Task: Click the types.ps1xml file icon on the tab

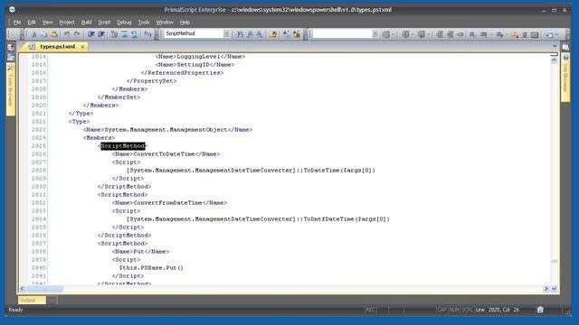Action: pyautogui.click(x=32, y=46)
